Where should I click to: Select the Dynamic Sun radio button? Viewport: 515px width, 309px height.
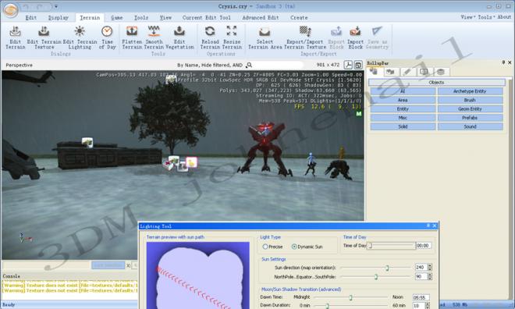coord(294,247)
